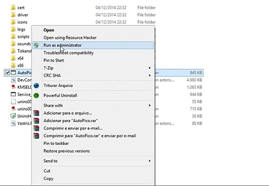
Task: Open the Send to menu entry
Action: [x=93, y=161]
